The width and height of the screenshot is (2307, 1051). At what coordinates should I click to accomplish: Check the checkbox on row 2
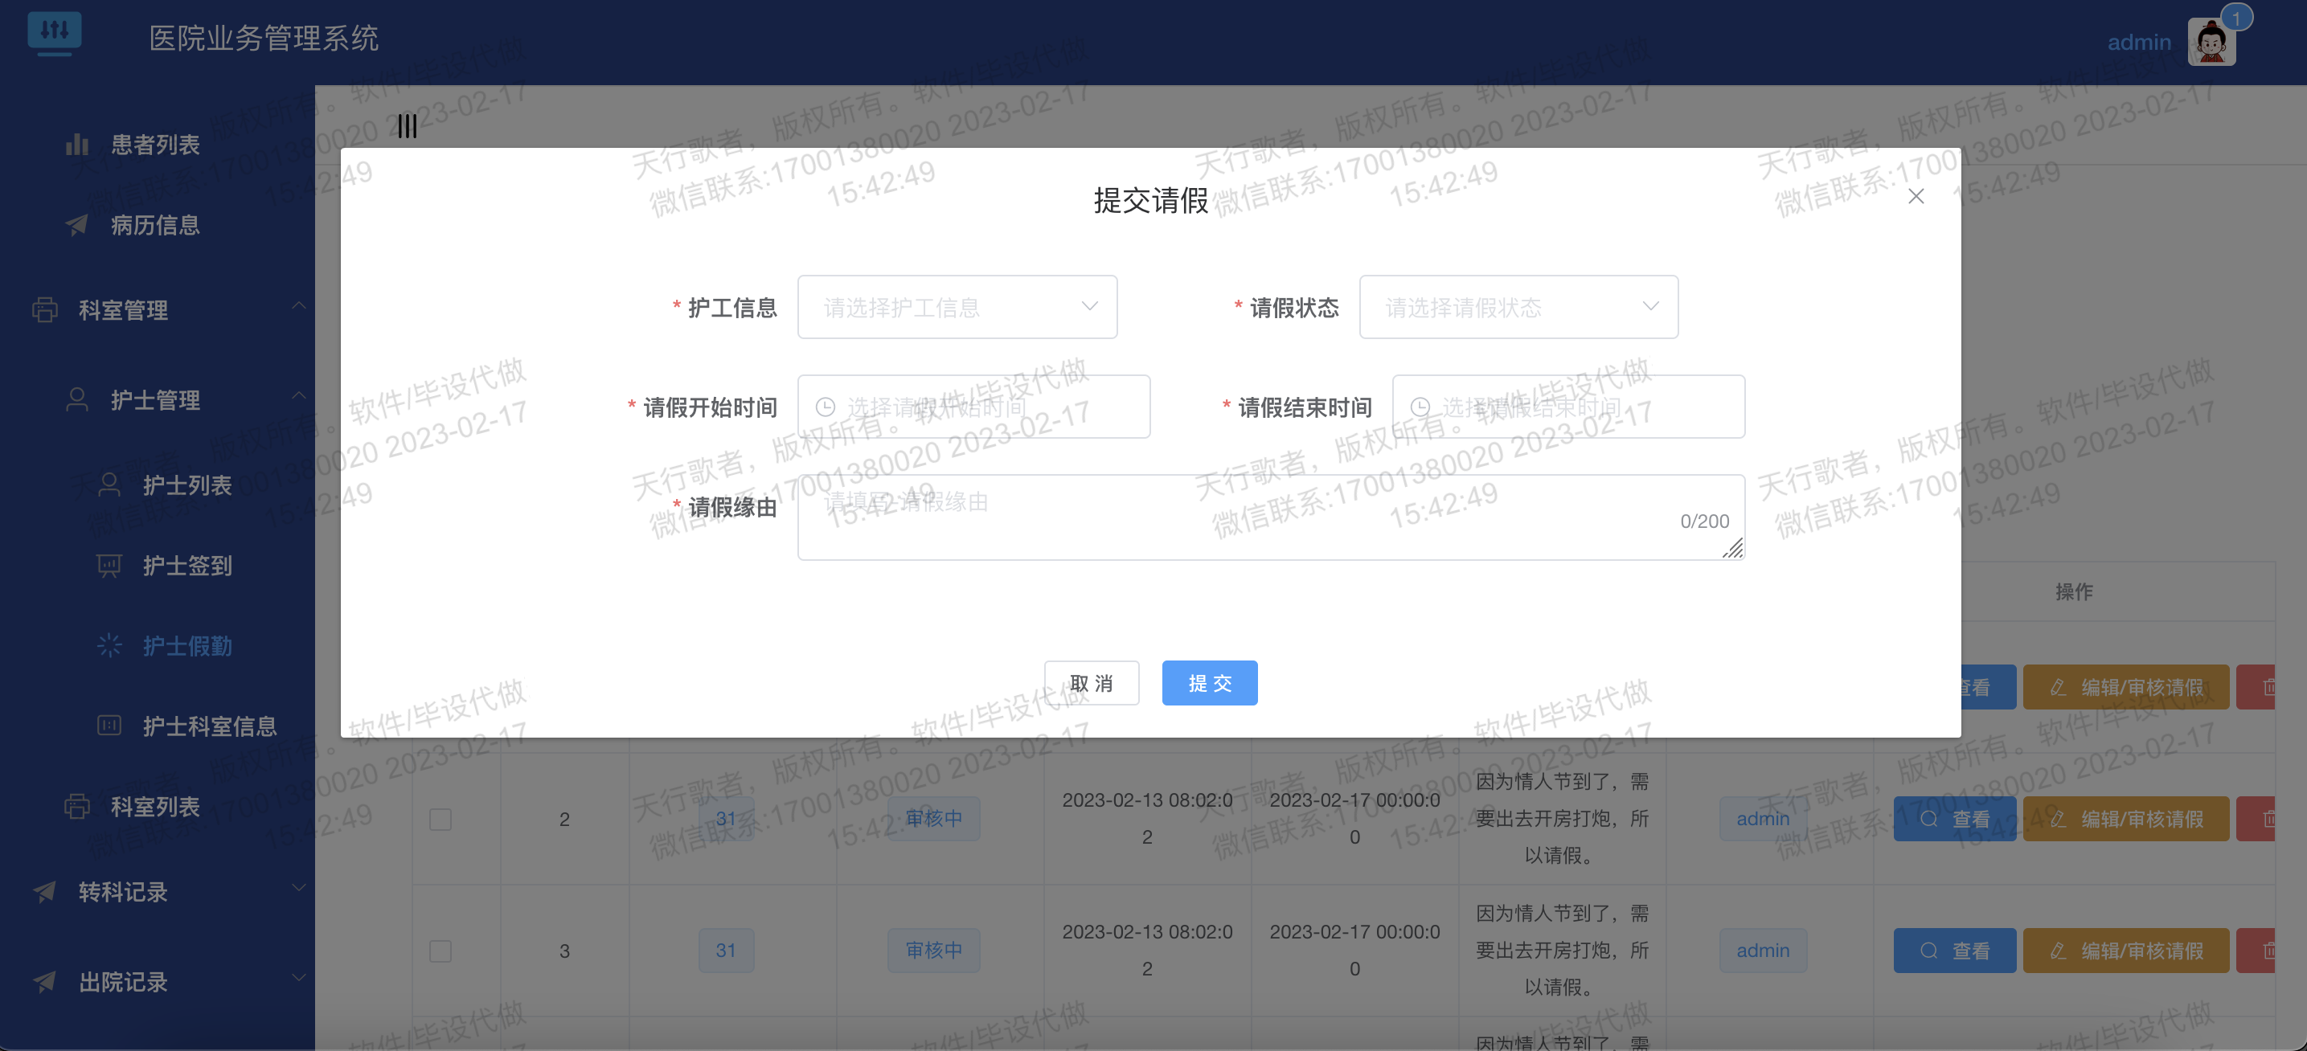pos(440,817)
